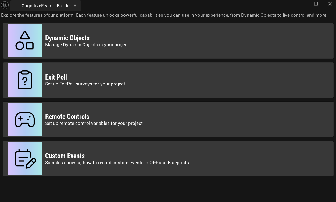Click the Exit Poll clipboard question icon

[x=25, y=80]
